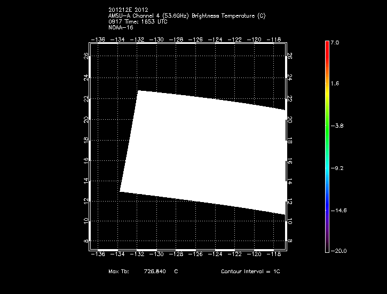This screenshot has height=294, width=387.
Task: Select the 726.840 maximum temperature value
Action: (155, 272)
